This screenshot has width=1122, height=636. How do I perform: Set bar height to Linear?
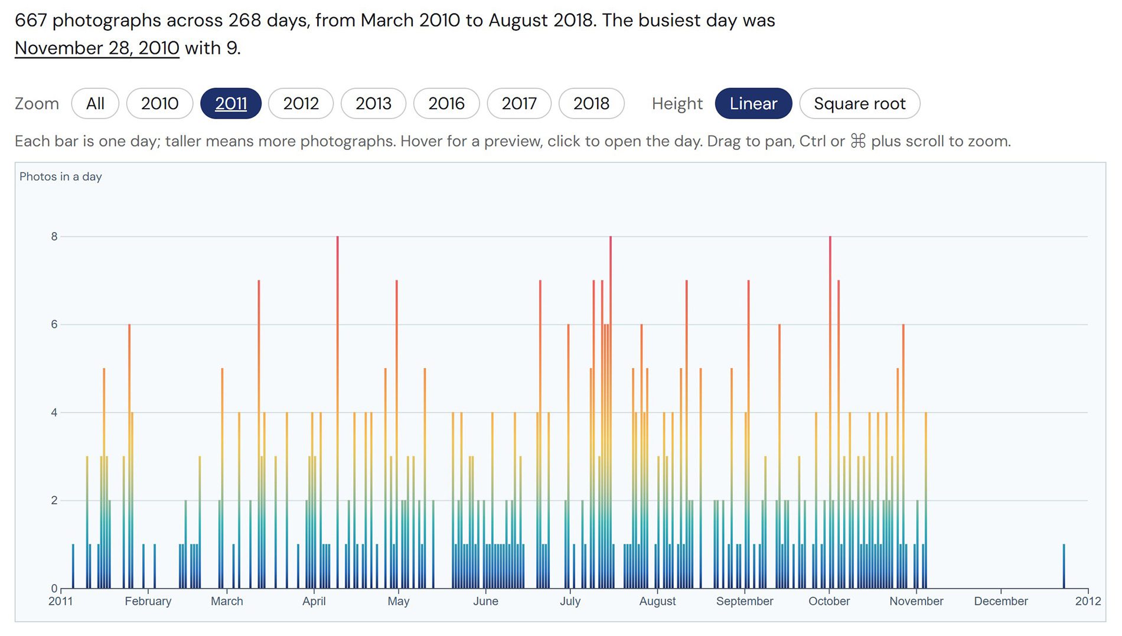pyautogui.click(x=754, y=103)
